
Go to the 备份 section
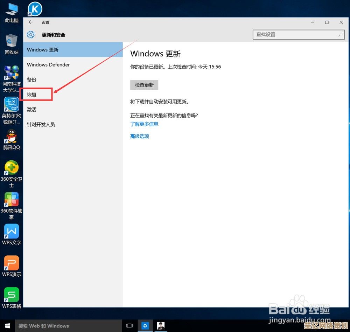tap(73, 79)
